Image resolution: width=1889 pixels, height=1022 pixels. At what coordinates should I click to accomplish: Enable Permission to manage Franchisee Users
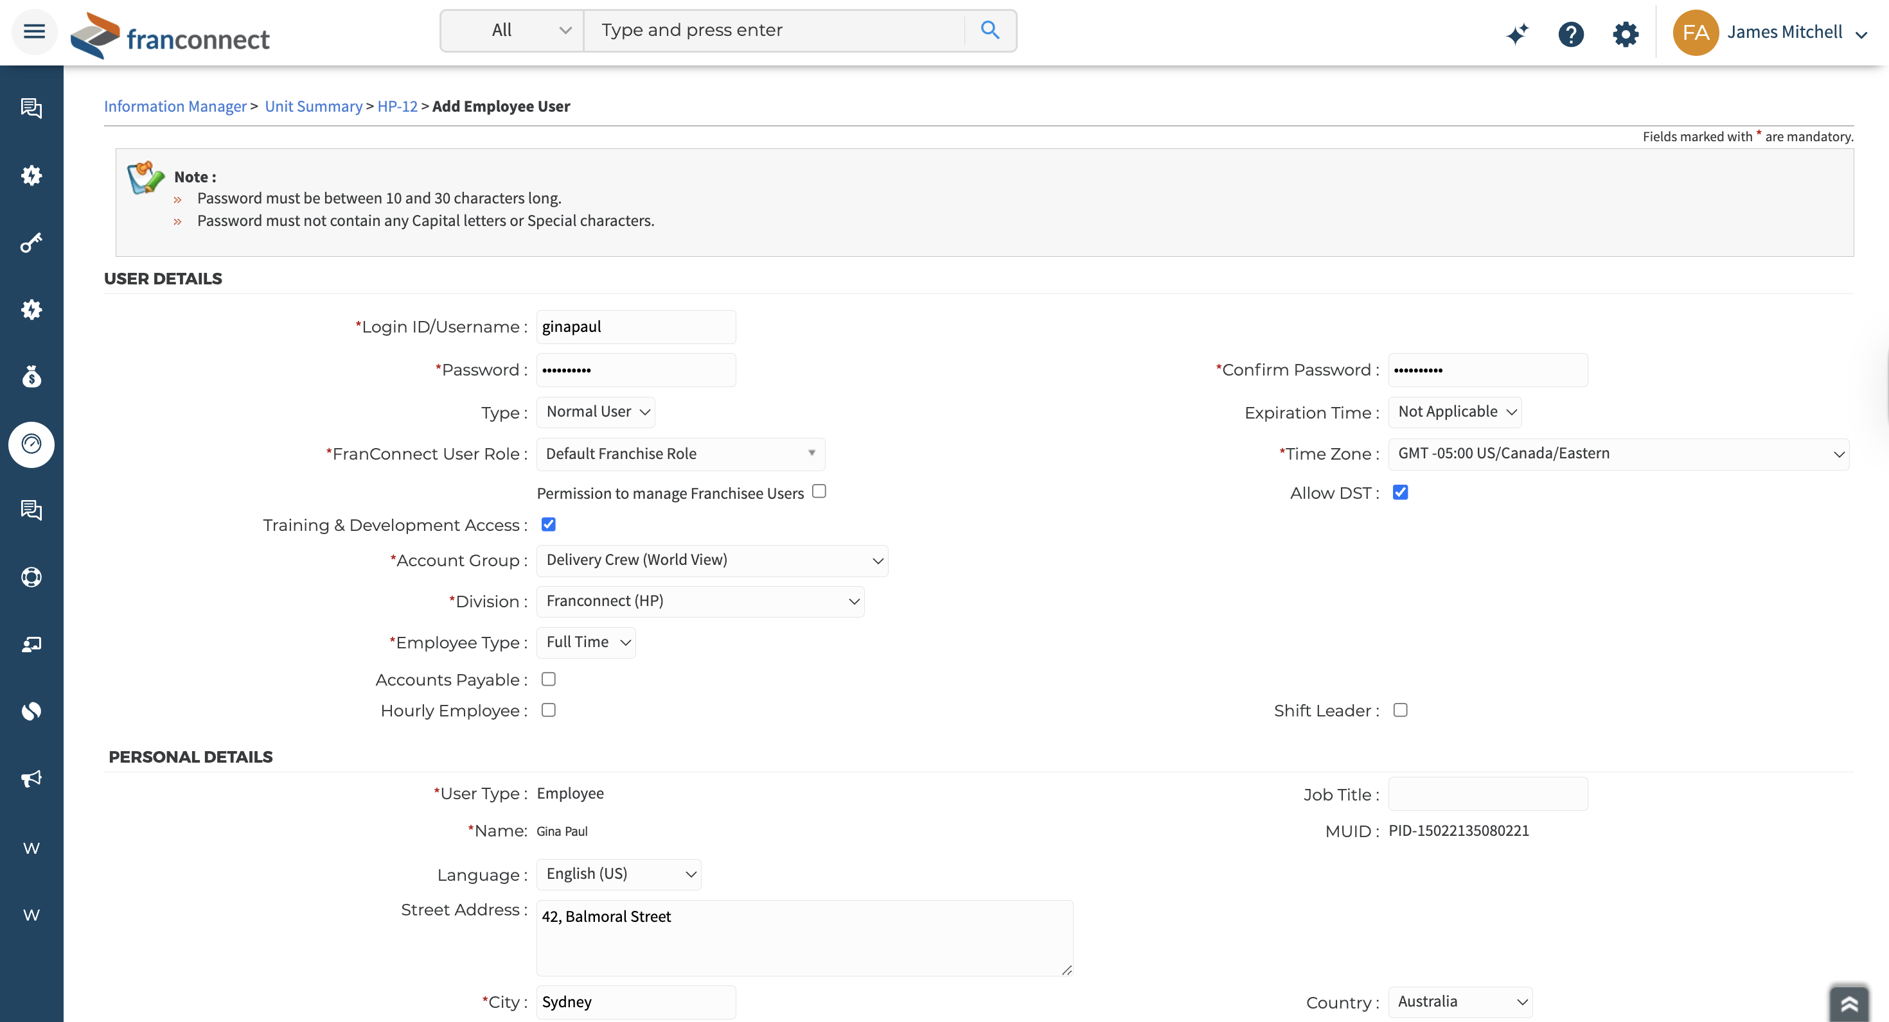tap(819, 492)
